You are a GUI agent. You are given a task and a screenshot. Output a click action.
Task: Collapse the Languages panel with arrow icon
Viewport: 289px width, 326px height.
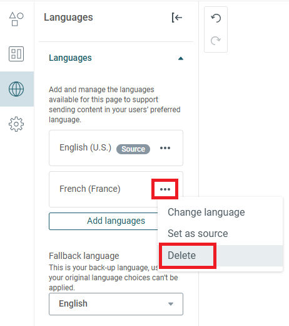(177, 18)
